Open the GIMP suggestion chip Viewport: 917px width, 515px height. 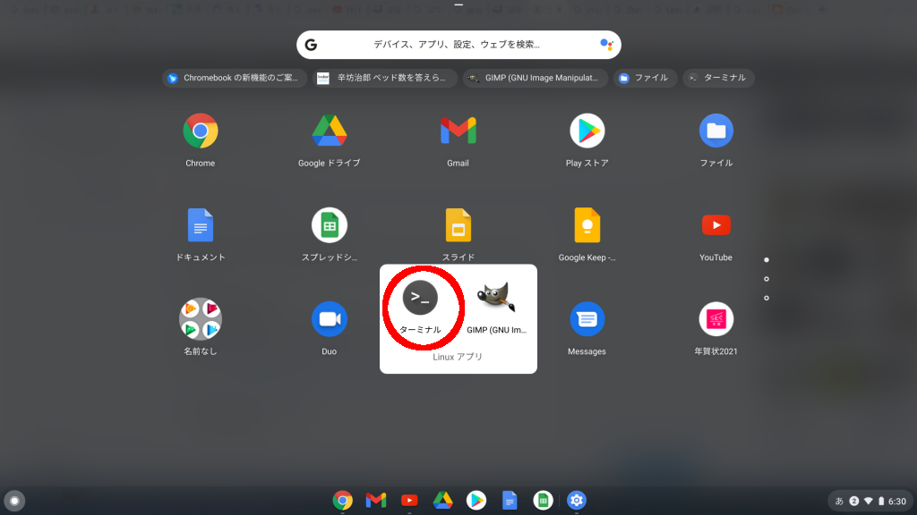[x=536, y=78]
